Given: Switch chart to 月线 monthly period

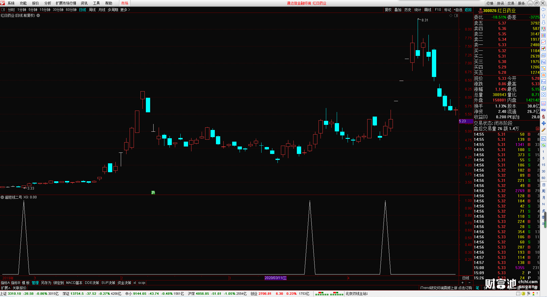Looking at the screenshot, I should click(x=102, y=10).
